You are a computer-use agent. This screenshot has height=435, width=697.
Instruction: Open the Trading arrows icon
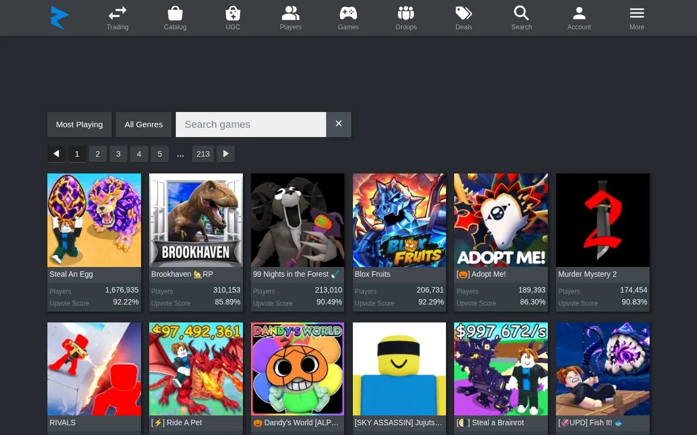pos(118,13)
